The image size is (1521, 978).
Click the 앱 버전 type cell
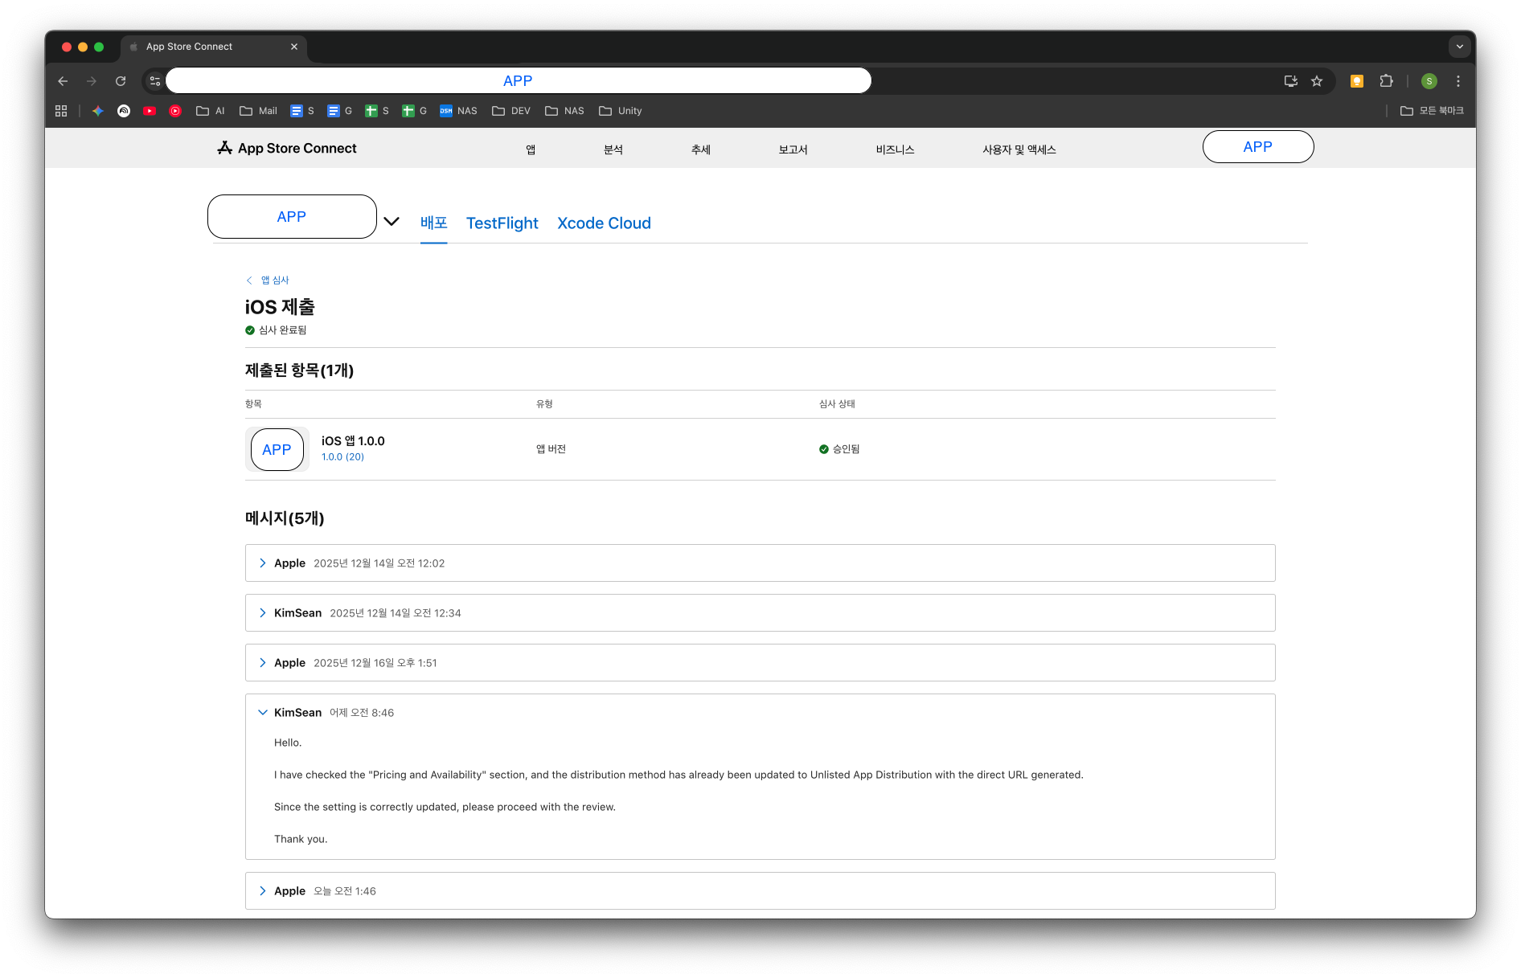pyautogui.click(x=551, y=449)
